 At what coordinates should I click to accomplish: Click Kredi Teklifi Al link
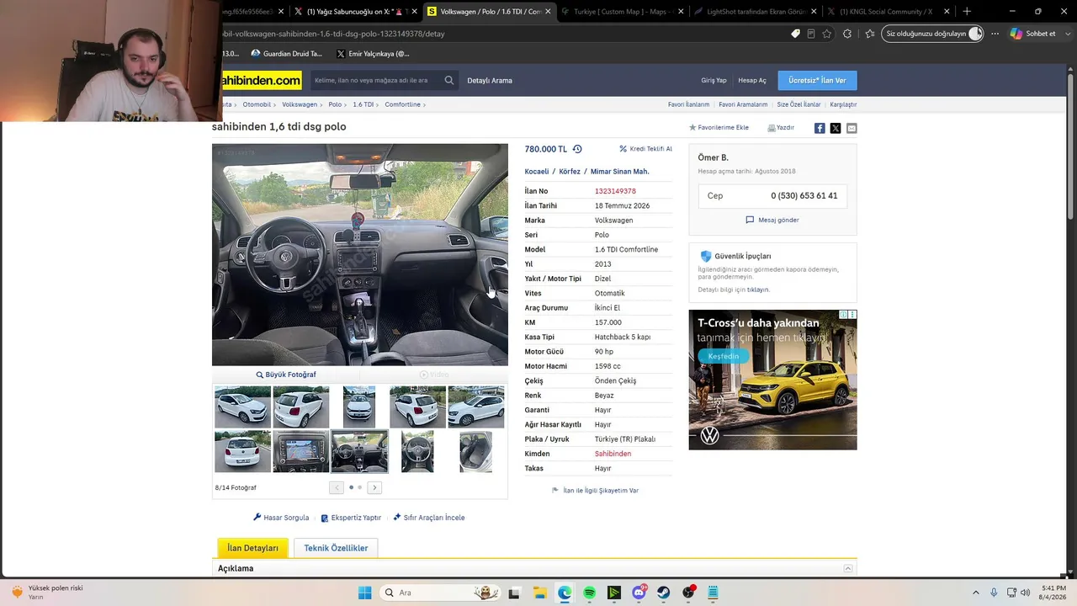(x=646, y=149)
